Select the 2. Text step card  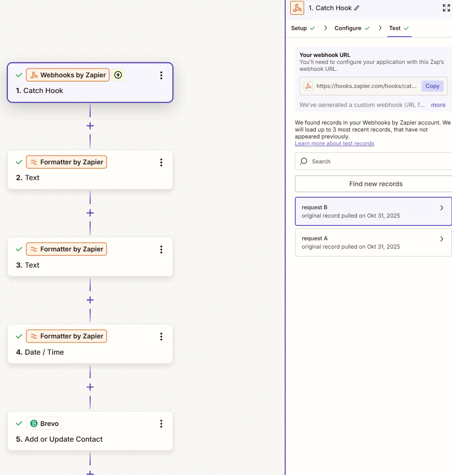[x=90, y=169]
